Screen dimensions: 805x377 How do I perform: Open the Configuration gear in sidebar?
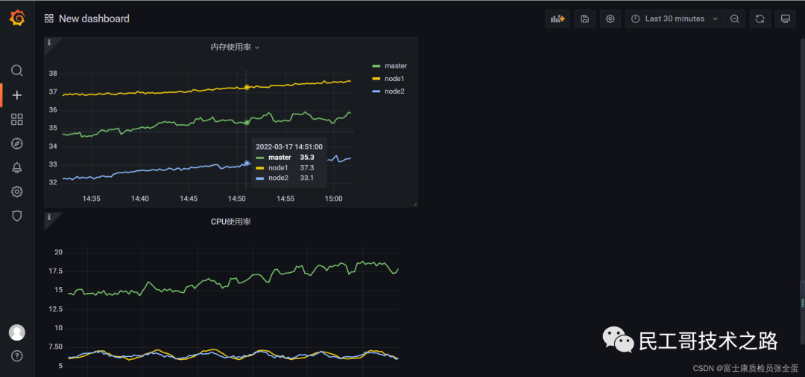(17, 192)
